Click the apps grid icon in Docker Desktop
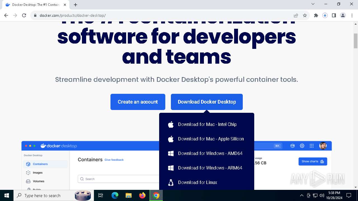The height and width of the screenshot is (201, 358). [x=312, y=146]
